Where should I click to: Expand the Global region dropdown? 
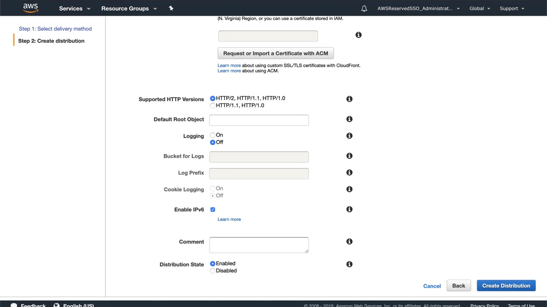(479, 9)
